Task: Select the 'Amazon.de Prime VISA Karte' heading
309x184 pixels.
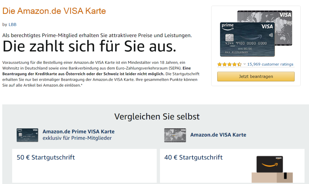Action: (78, 132)
